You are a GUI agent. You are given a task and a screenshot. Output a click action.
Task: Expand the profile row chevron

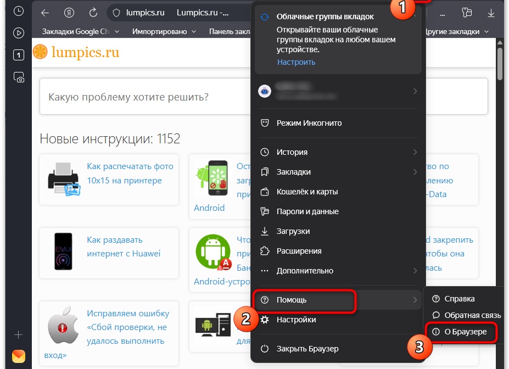(x=415, y=91)
